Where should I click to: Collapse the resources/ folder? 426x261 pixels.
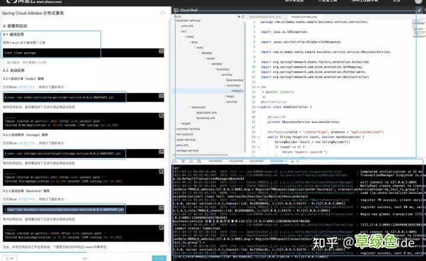(190, 107)
